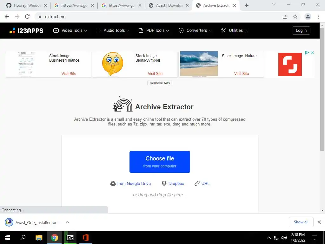This screenshot has height=244, width=325.
Task: Click the browser forward arrow
Action: [x=17, y=17]
